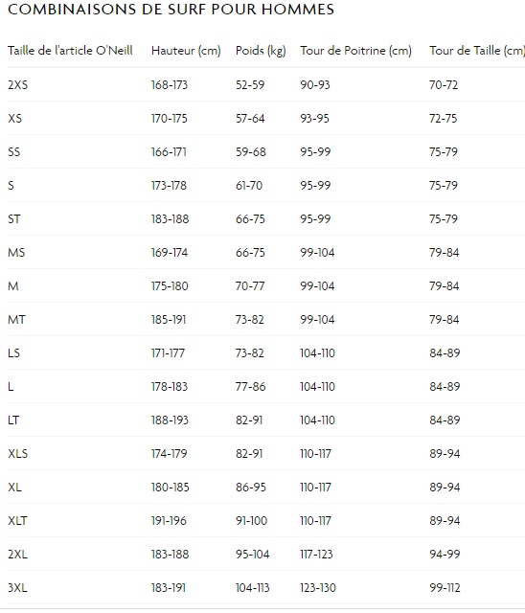Click the 123-130 chest value for 3XL
Viewport: 525px width, 613px height.
coord(318,588)
